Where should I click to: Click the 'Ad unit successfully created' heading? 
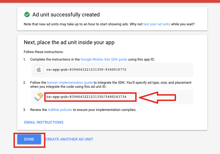(66, 15)
